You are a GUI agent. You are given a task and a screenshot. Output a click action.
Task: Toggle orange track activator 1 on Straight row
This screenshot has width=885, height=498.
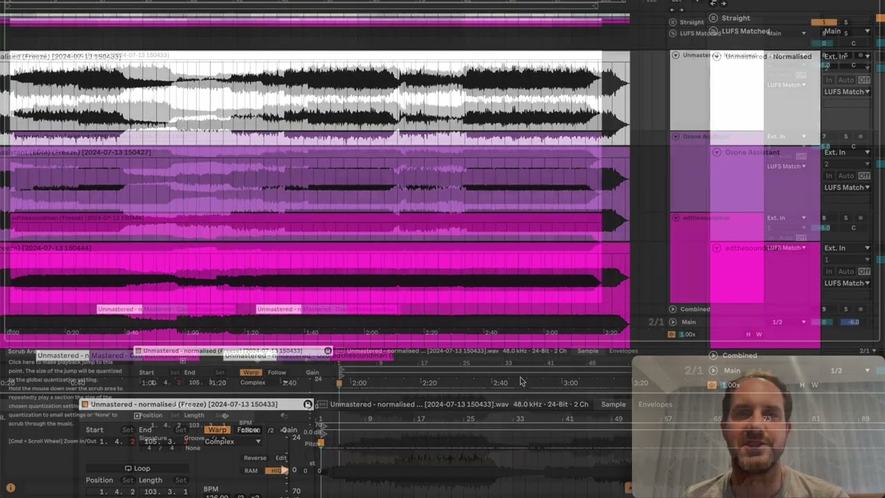(x=823, y=22)
